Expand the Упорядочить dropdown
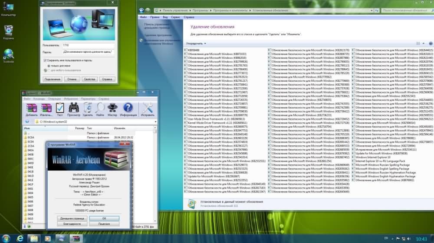 point(196,44)
